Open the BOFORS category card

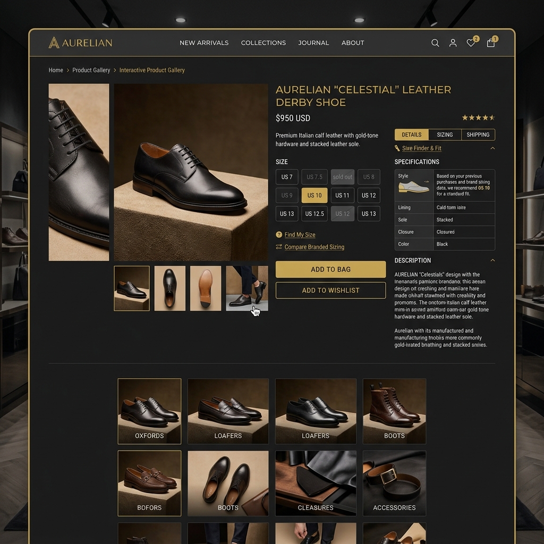(149, 483)
